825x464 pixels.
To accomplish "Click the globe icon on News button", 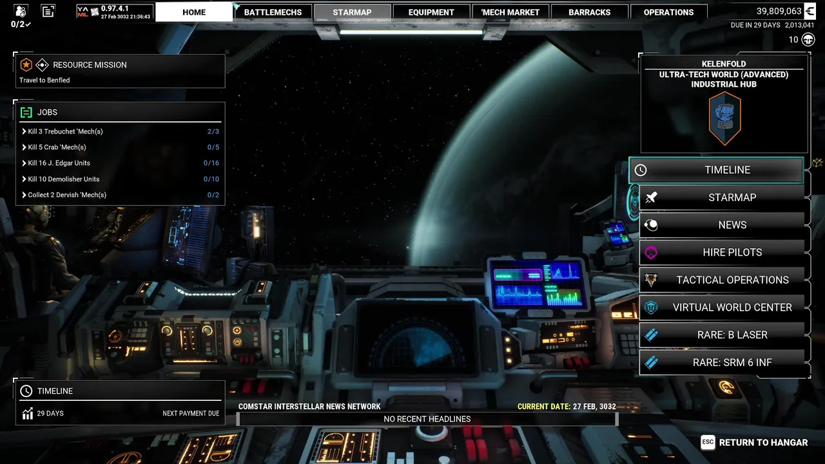I will coord(651,225).
